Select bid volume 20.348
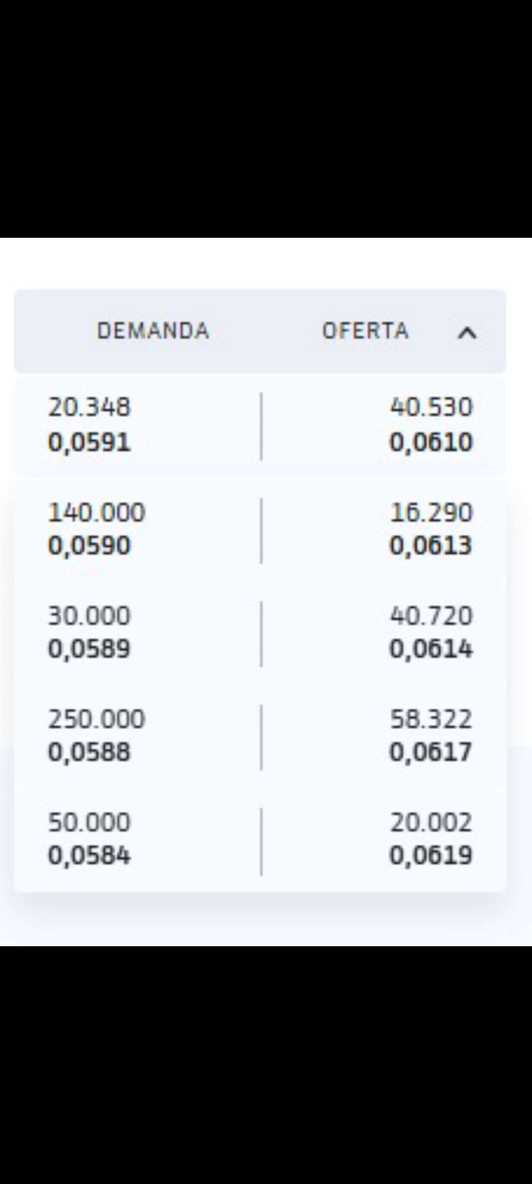Viewport: 532px width, 1184px height. click(89, 407)
